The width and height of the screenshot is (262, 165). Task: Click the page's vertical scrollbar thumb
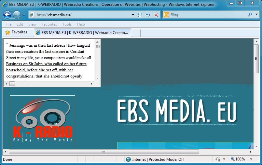pos(256,59)
